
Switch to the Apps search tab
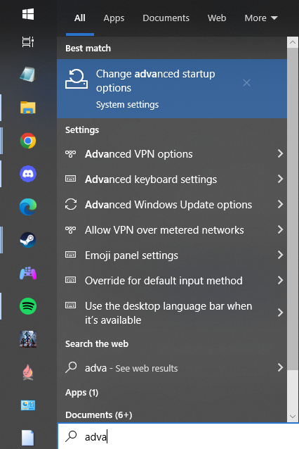point(114,18)
